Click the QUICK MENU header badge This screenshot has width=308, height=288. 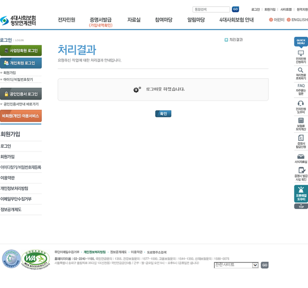[x=301, y=42]
